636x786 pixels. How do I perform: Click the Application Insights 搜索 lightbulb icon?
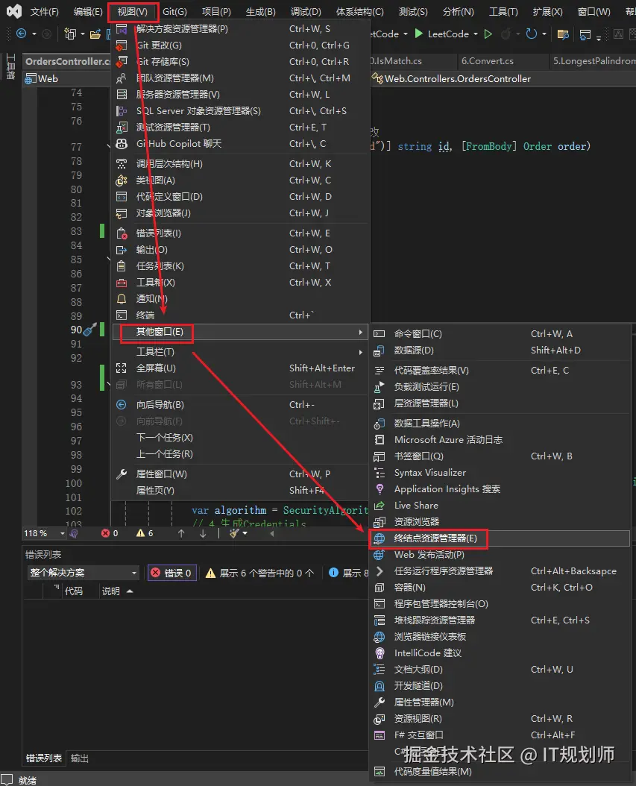pyautogui.click(x=380, y=489)
